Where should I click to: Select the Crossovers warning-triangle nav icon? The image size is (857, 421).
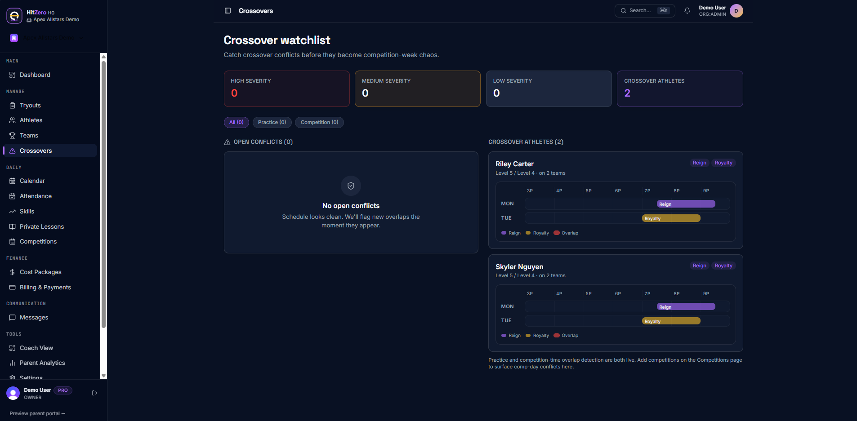(12, 151)
